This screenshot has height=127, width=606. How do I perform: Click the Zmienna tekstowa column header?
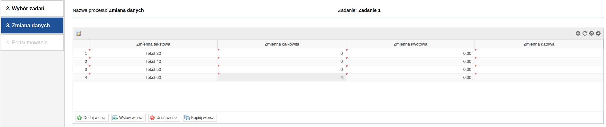click(x=153, y=44)
